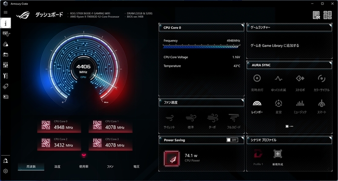Open Game Library icon in sidebar

pyautogui.click(x=5, y=55)
